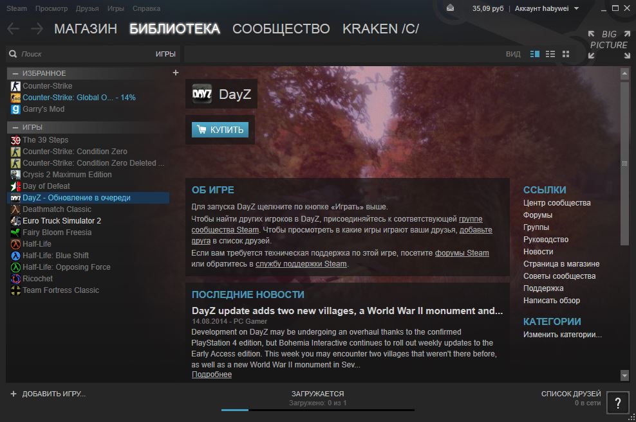The image size is (636, 422).
Task: Click the forward navigation arrow
Action: click(37, 29)
